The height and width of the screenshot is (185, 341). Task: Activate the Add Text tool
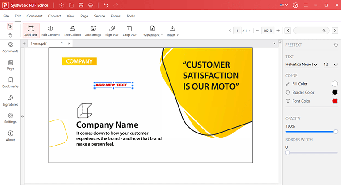31,30
